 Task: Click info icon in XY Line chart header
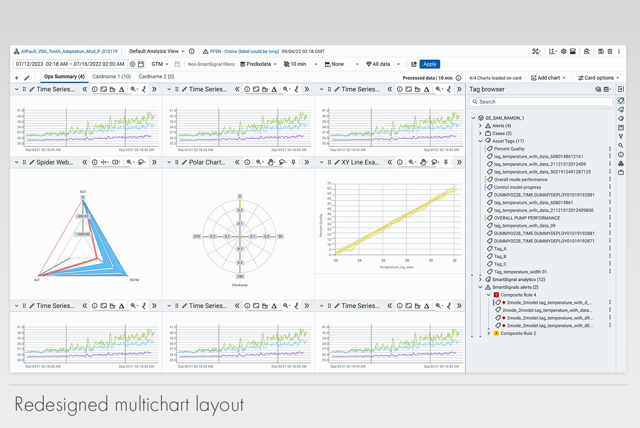pos(400,162)
